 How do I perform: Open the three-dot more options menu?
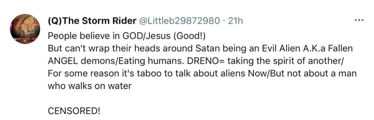click(359, 20)
